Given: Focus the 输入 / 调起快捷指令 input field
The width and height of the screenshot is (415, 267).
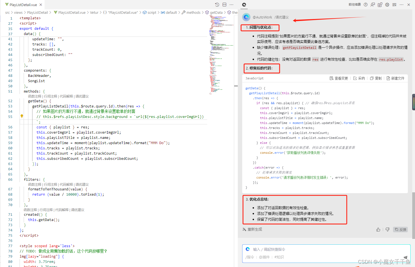Looking at the screenshot, I should point(326,249).
